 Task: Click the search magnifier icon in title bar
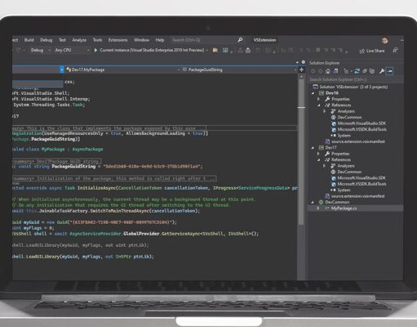240,40
